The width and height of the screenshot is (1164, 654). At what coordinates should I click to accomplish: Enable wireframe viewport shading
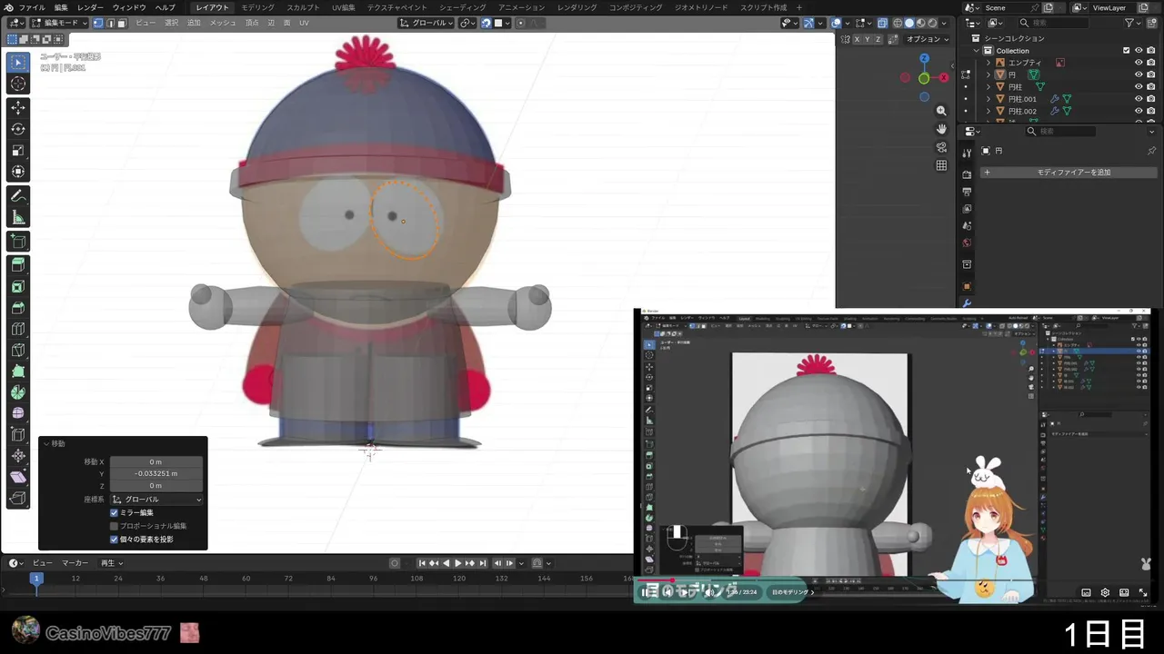(898, 23)
